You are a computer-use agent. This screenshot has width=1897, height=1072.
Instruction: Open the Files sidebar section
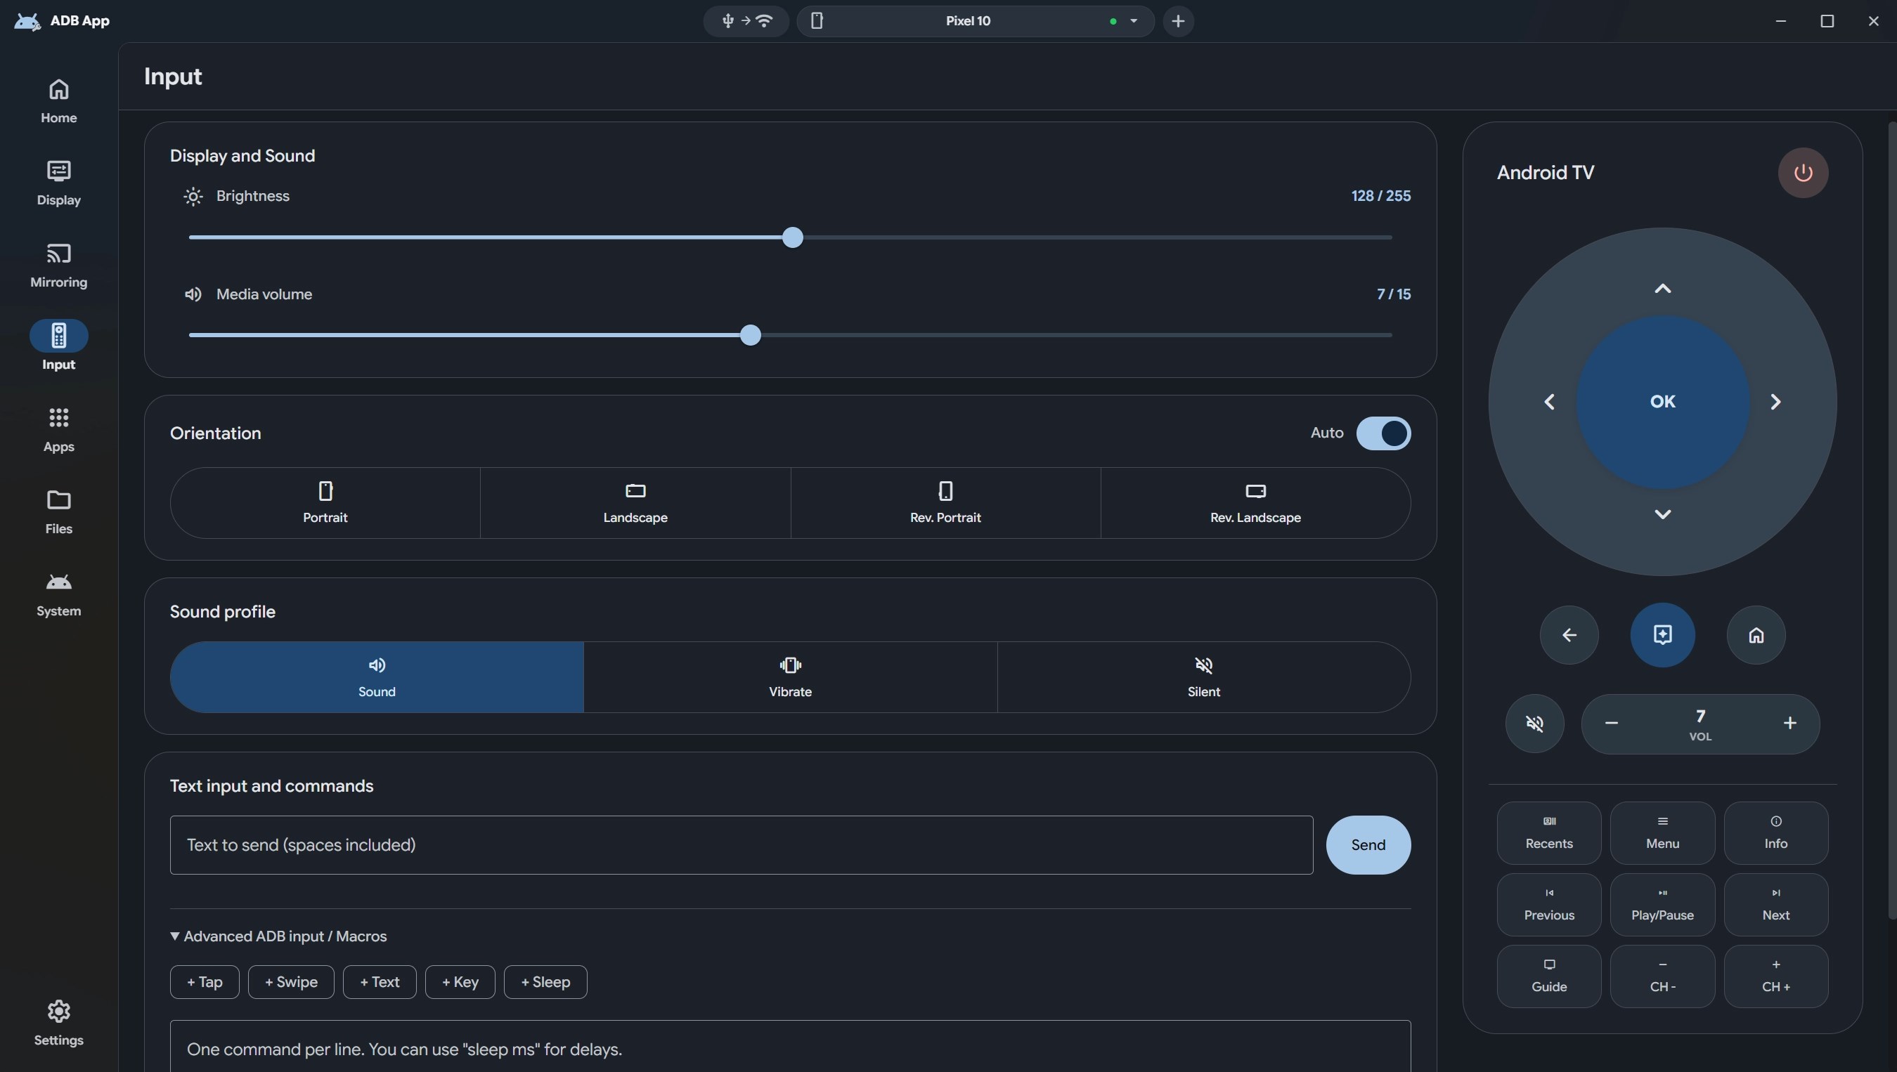point(58,511)
